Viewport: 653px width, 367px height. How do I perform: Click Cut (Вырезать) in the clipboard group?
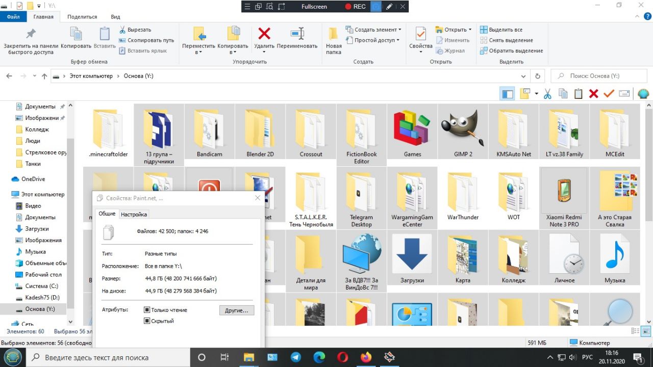(135, 30)
